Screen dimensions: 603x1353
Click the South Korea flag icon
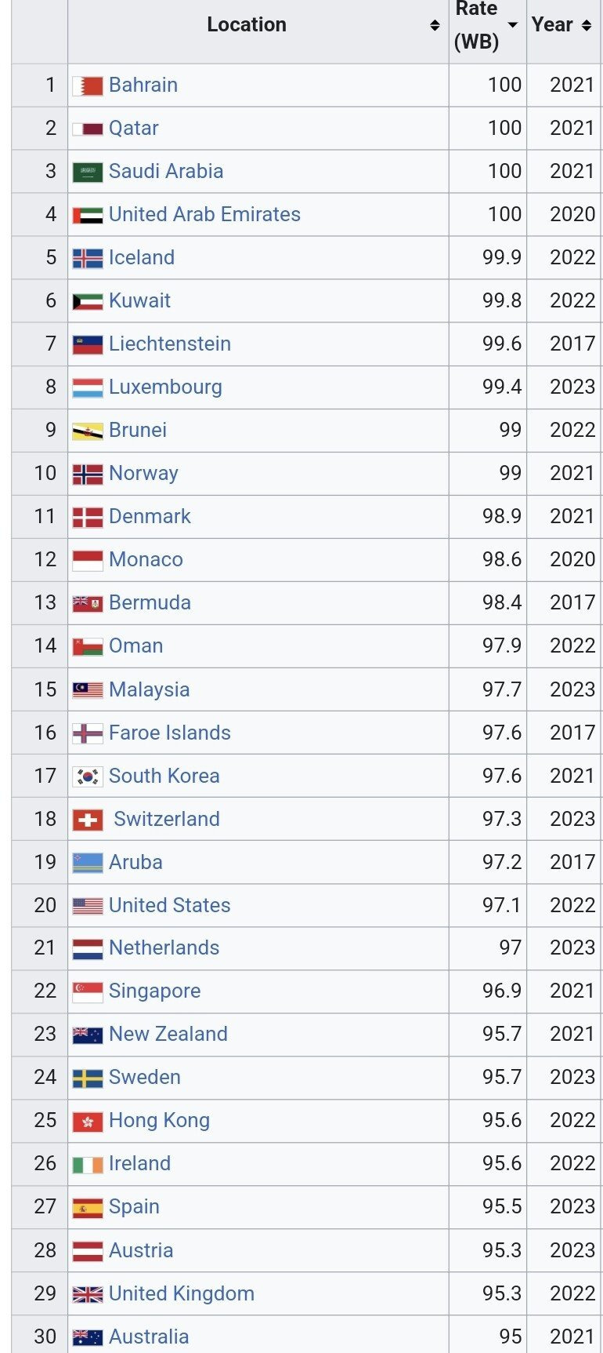pos(88,777)
